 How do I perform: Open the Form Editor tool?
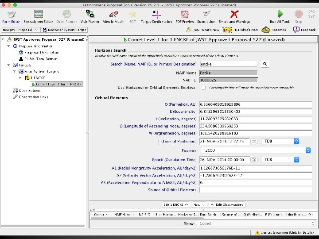11,17
